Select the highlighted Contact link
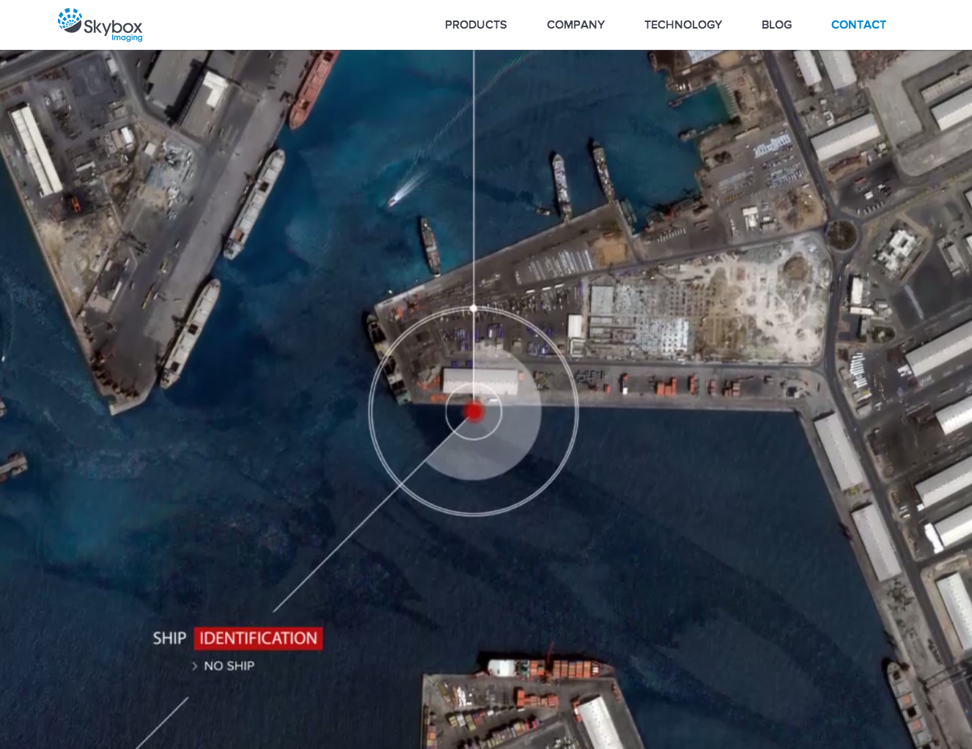The height and width of the screenshot is (749, 972). pos(858,25)
